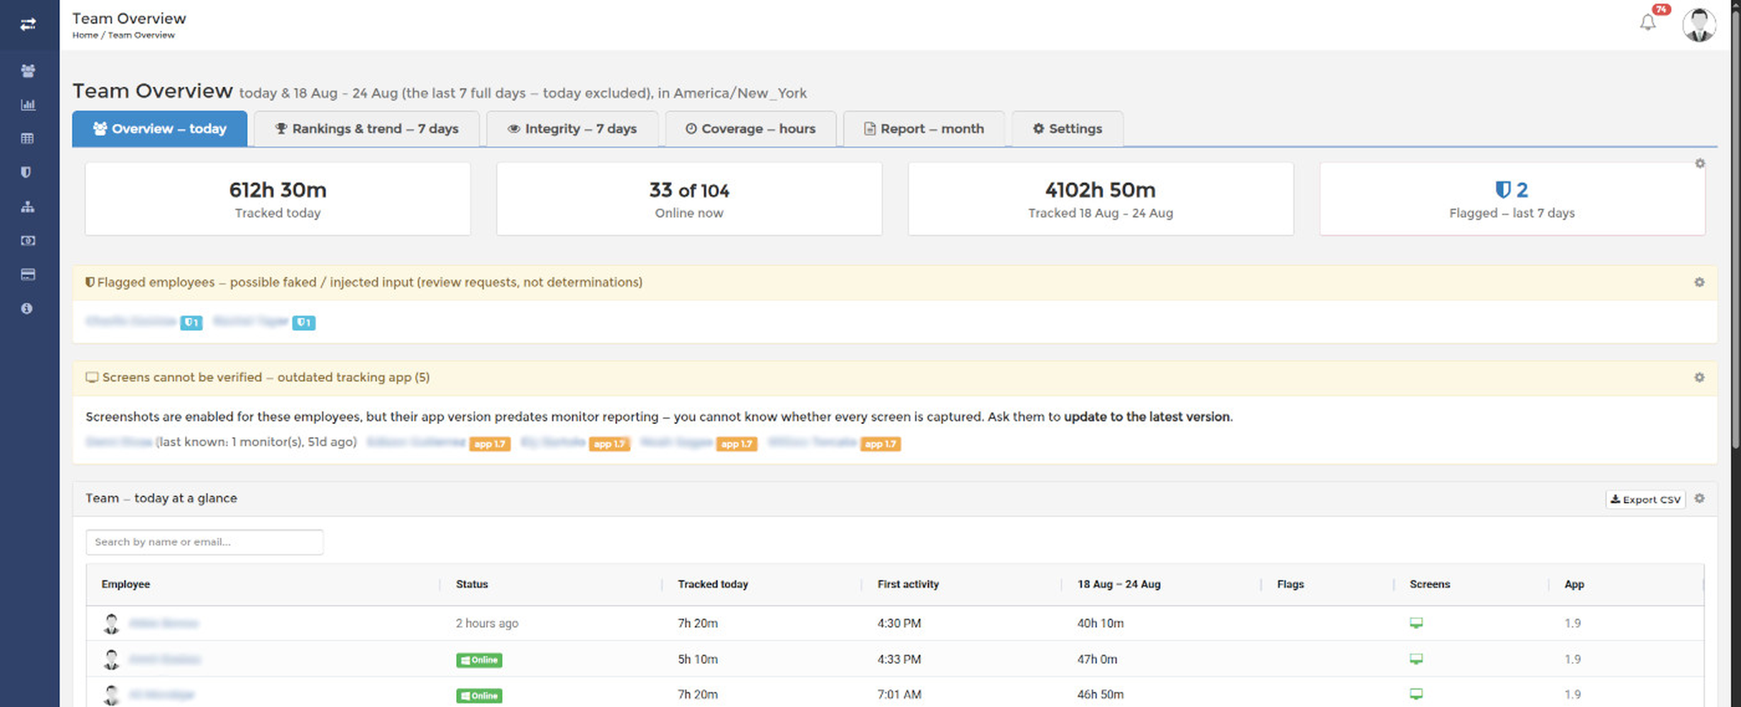Open the team users sidebar icon

(x=28, y=71)
